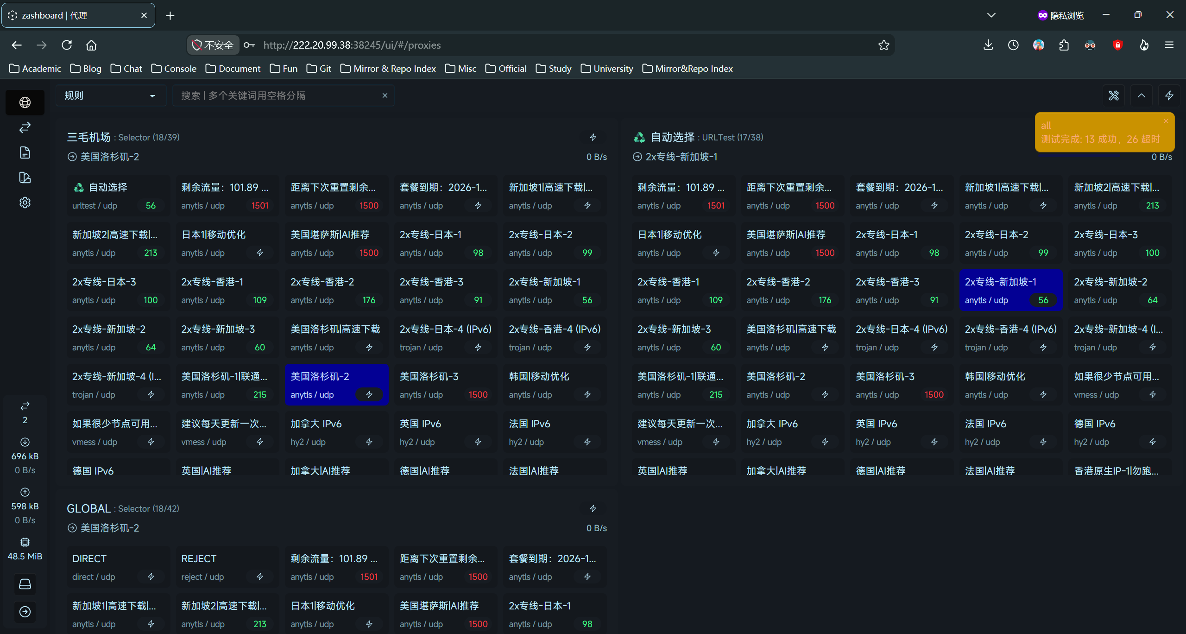Test latency of the 三毛机场 group
This screenshot has width=1186, height=634.
point(593,137)
